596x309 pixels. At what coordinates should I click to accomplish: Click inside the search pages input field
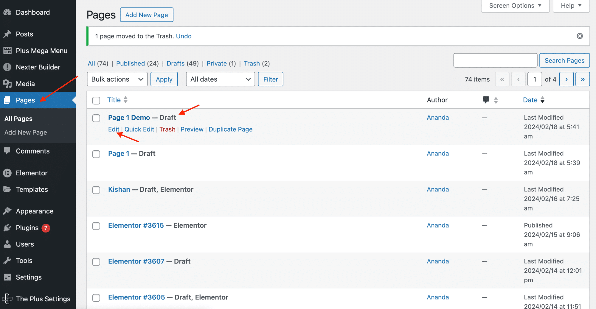click(495, 60)
